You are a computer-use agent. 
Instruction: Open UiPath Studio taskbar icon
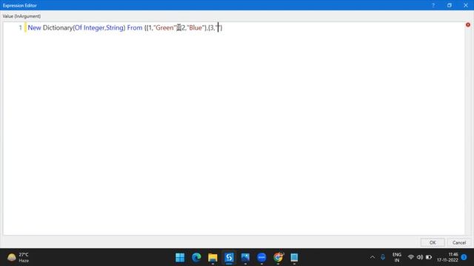coord(229,258)
